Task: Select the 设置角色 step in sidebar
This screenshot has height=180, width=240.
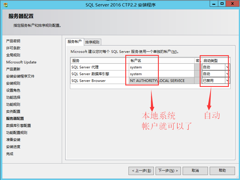Action: (13, 90)
